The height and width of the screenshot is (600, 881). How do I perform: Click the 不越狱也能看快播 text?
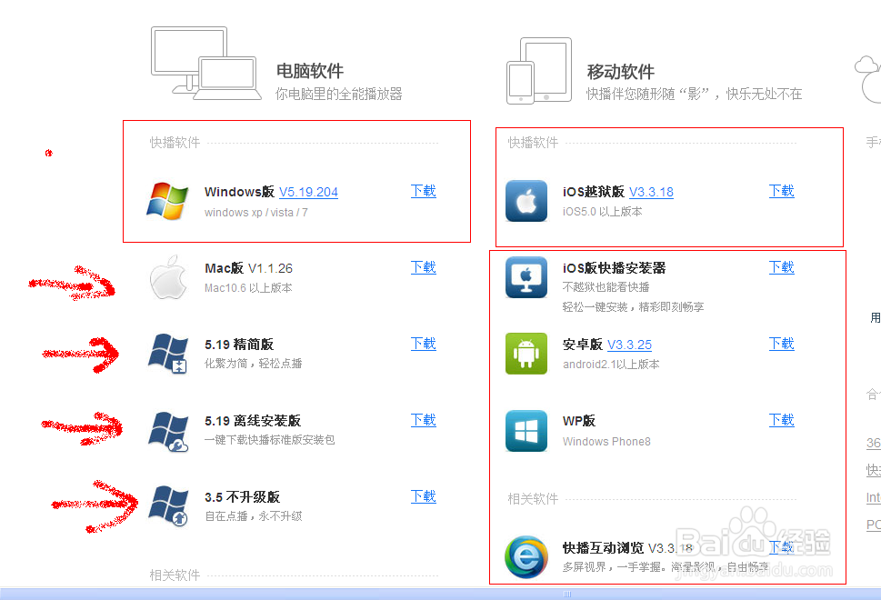pyautogui.click(x=606, y=287)
